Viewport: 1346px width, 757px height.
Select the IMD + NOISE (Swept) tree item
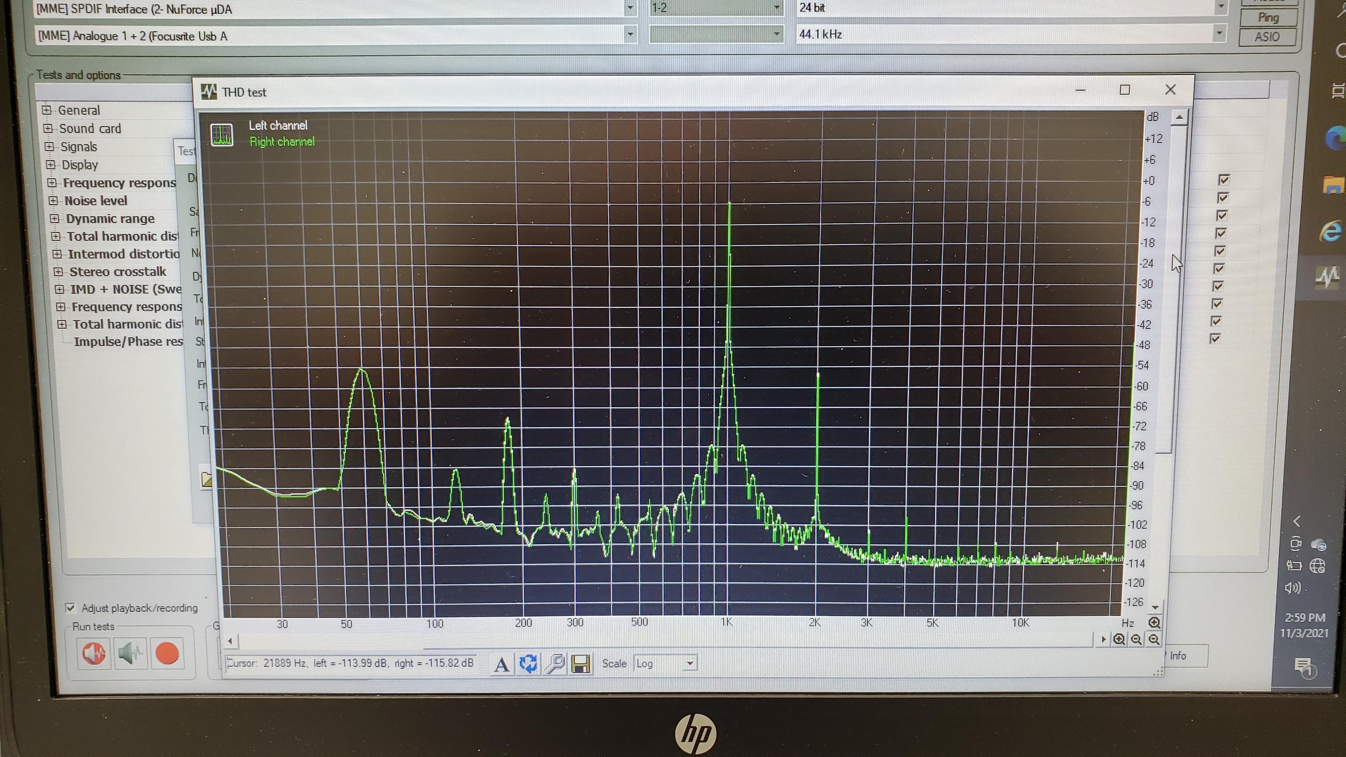[x=126, y=290]
